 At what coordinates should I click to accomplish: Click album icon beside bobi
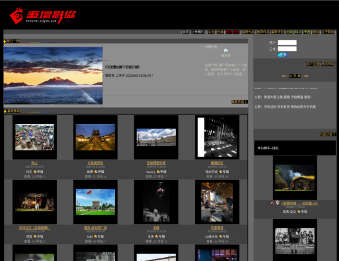coord(95,236)
